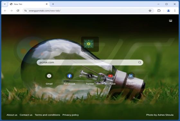Click the browser forward arrow
This screenshot has height=121, width=180.
(x=12, y=11)
